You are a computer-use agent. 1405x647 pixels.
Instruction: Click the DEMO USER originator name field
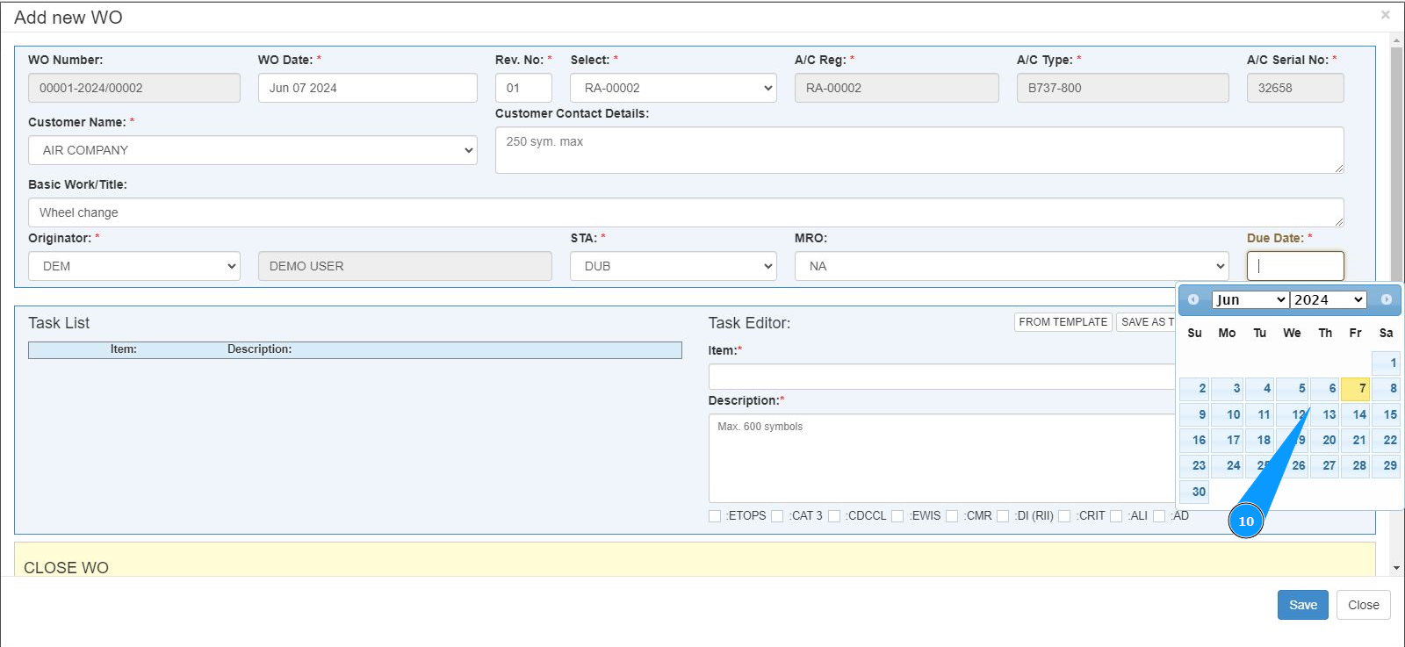tap(405, 266)
